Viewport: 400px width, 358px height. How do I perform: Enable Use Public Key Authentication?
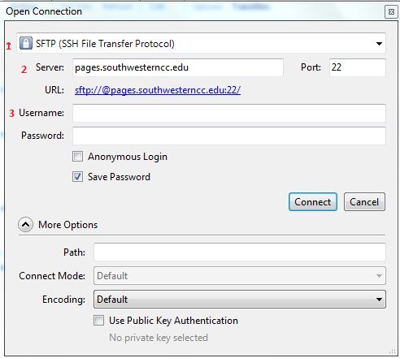click(98, 321)
